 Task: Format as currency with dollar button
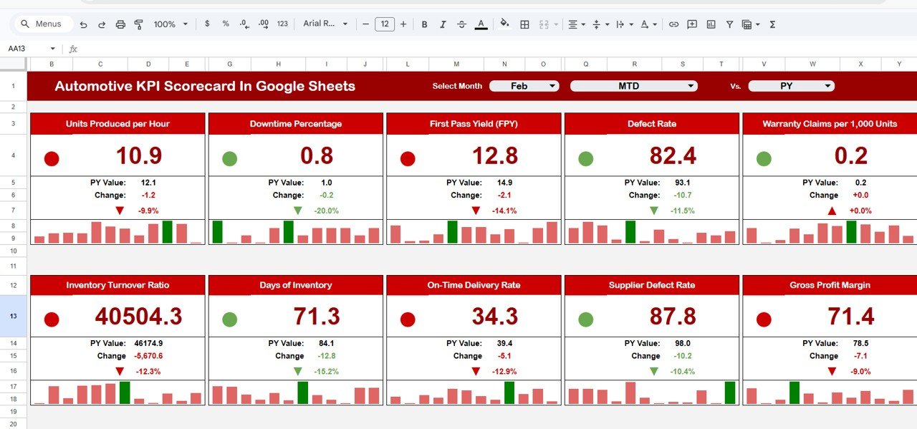click(207, 24)
